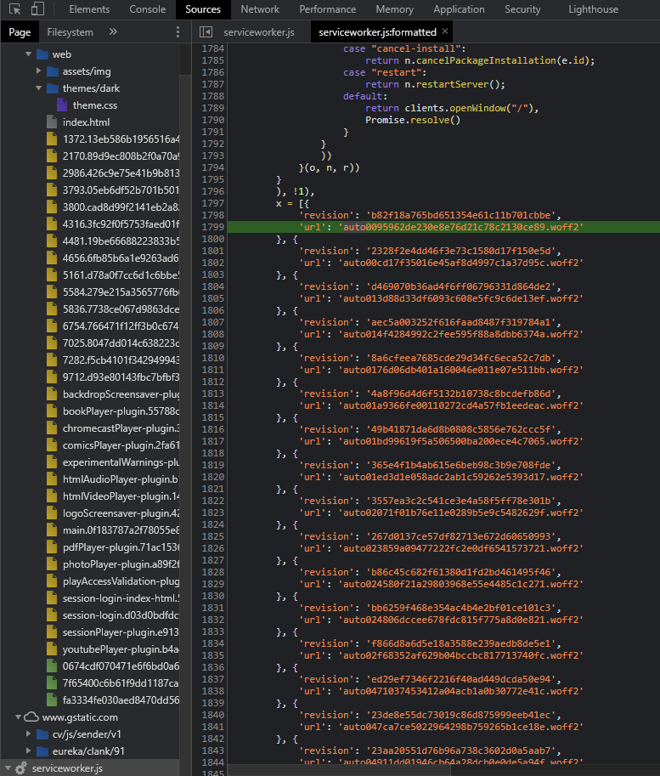Switch to the Network panel
This screenshot has height=776, width=660.
260,9
